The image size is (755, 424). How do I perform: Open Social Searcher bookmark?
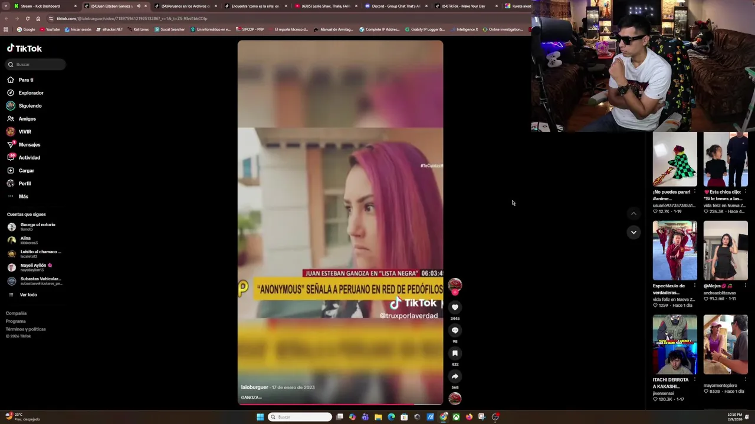[170, 29]
